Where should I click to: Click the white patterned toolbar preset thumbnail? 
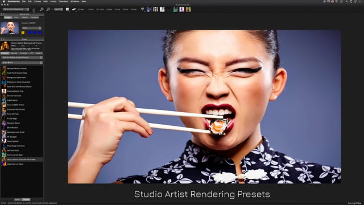[162, 9]
